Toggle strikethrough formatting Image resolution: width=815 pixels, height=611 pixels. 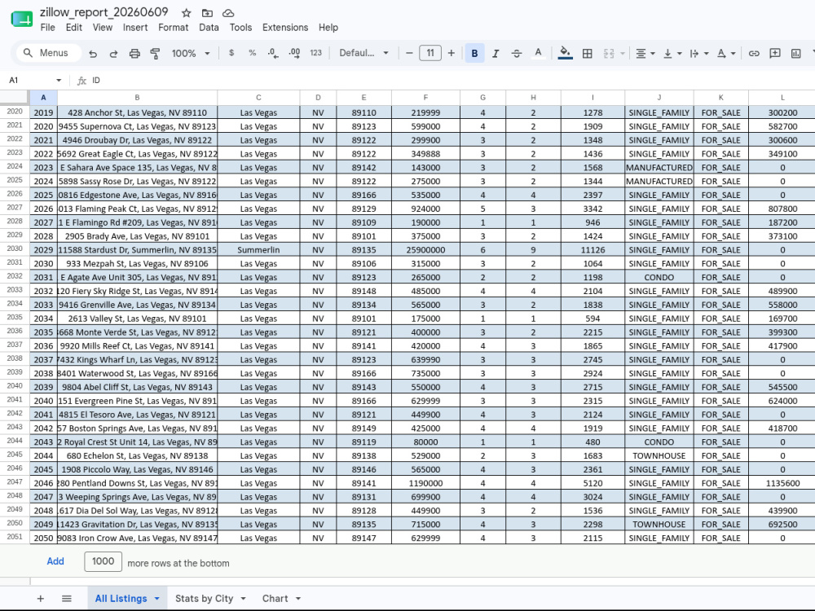pos(516,53)
